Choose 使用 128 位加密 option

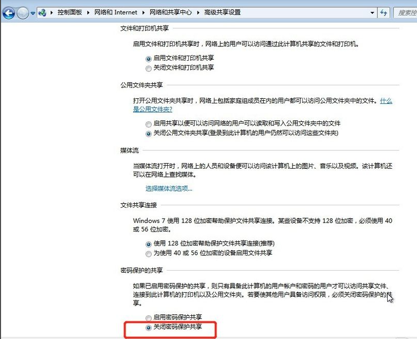pos(149,244)
